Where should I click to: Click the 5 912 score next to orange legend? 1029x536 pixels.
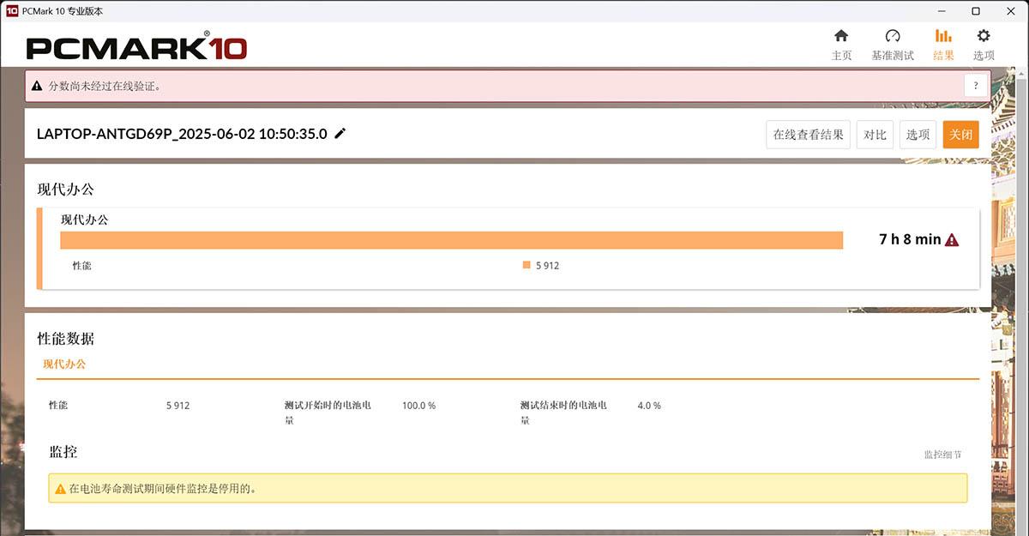tap(547, 266)
